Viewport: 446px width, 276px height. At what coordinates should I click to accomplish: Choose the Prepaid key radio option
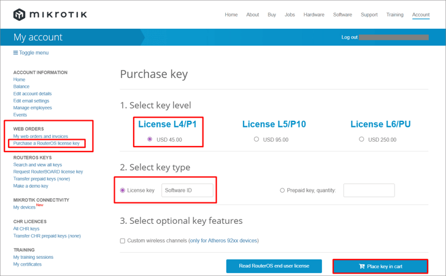pyautogui.click(x=282, y=190)
